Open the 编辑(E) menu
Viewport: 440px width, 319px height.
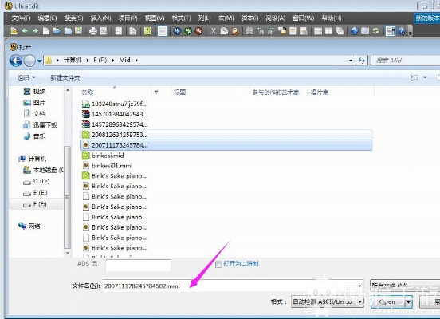[47, 18]
